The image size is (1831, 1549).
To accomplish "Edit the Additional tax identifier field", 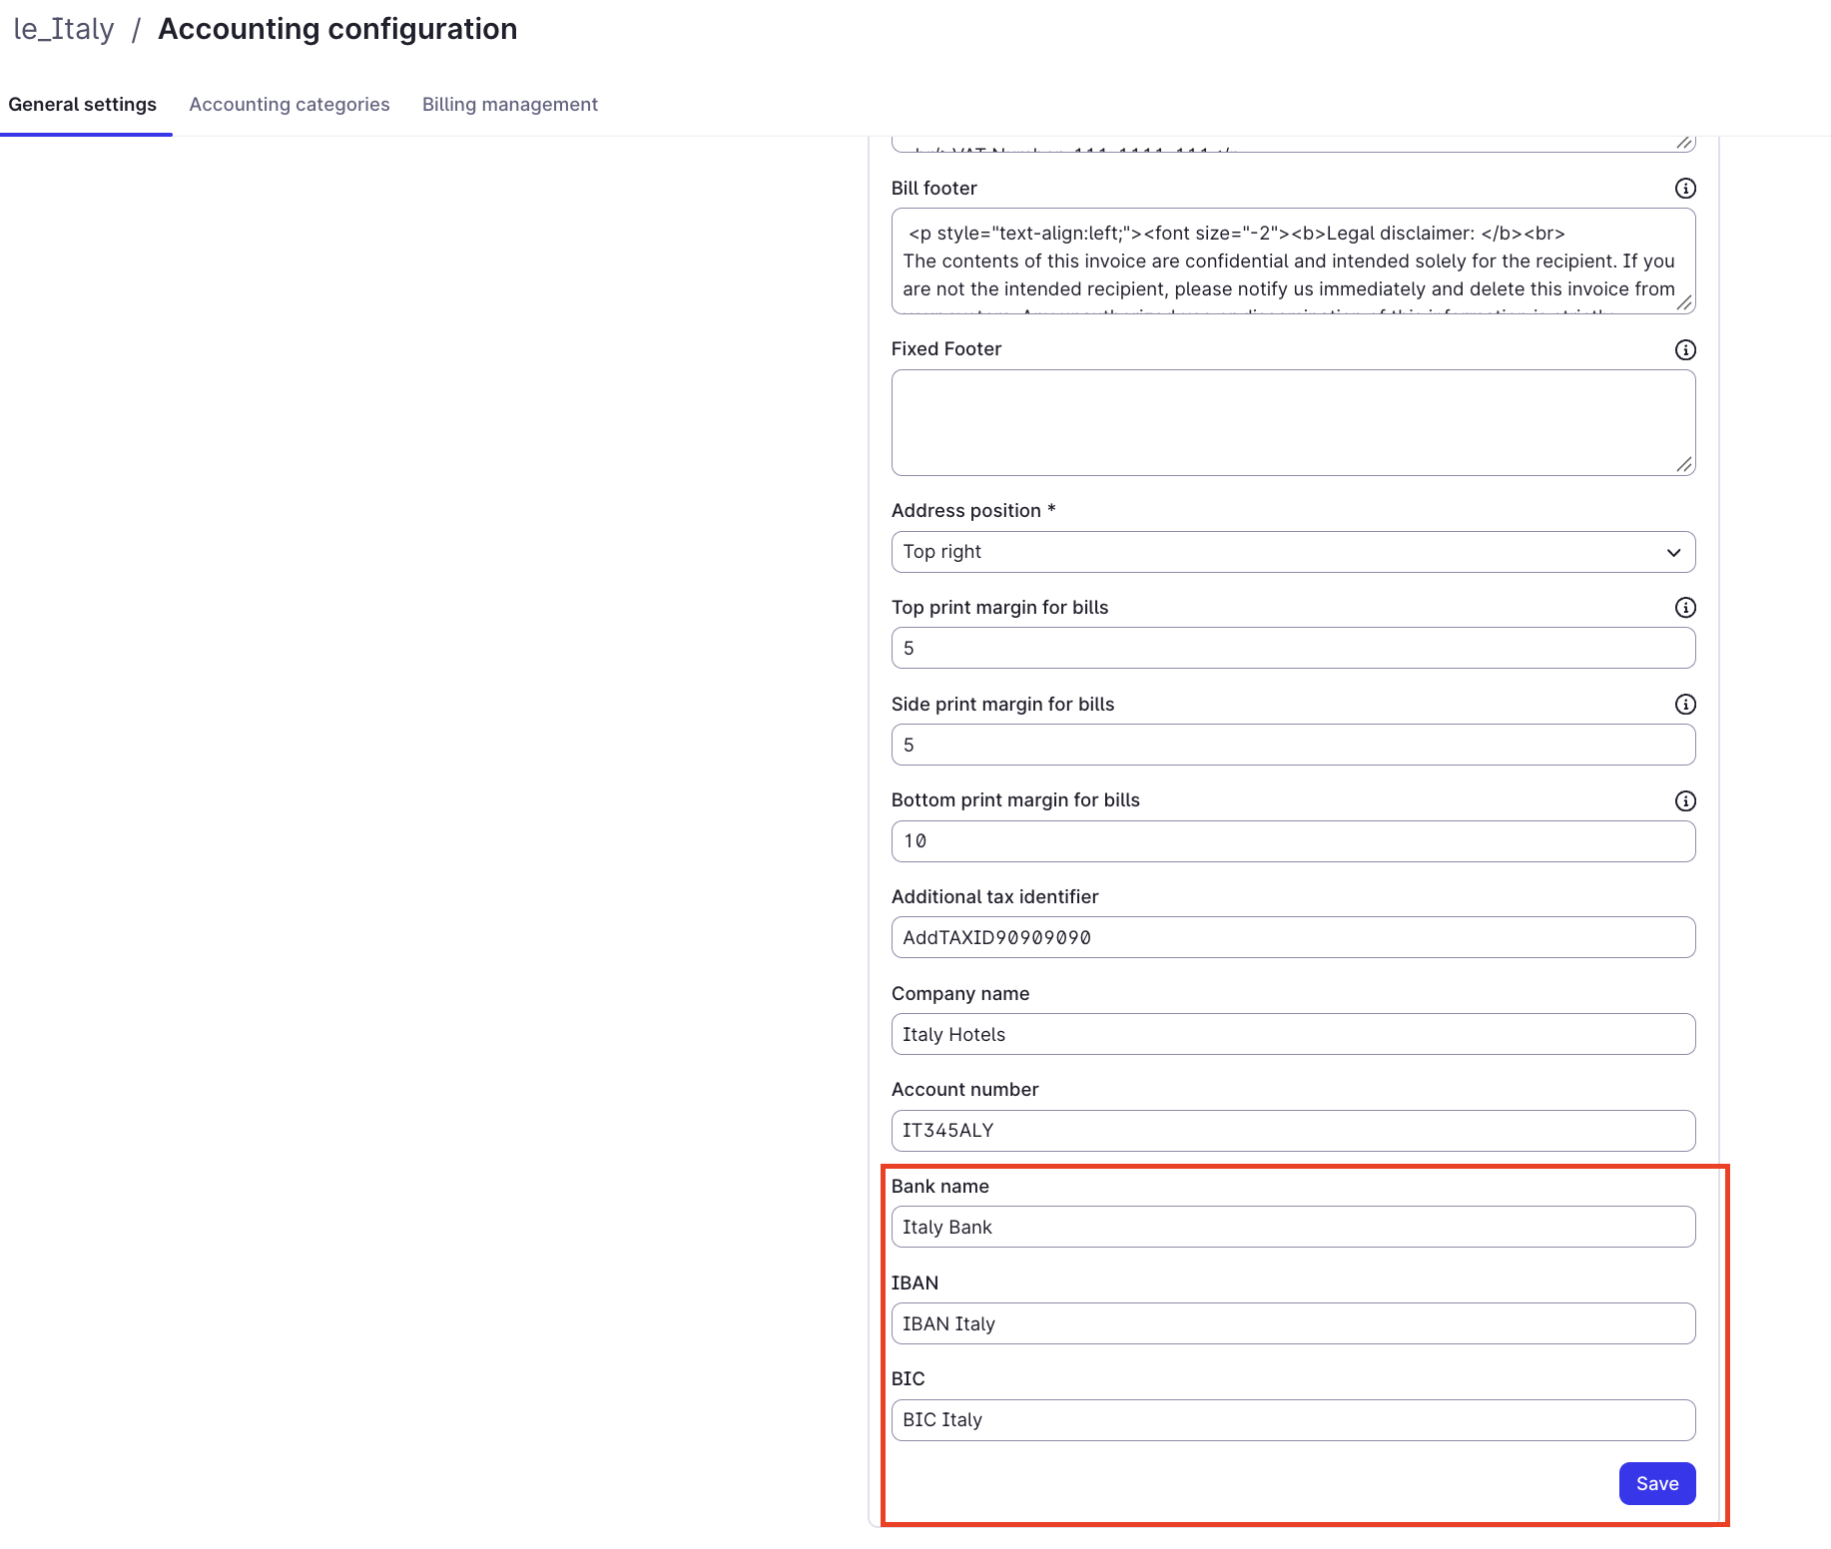I will [x=1293, y=937].
